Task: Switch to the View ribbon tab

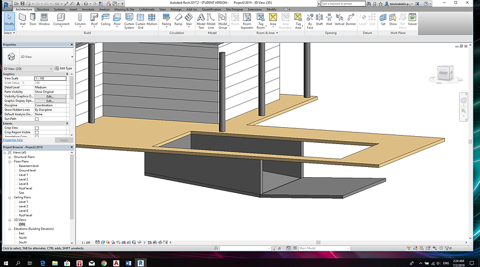Action: [x=162, y=10]
